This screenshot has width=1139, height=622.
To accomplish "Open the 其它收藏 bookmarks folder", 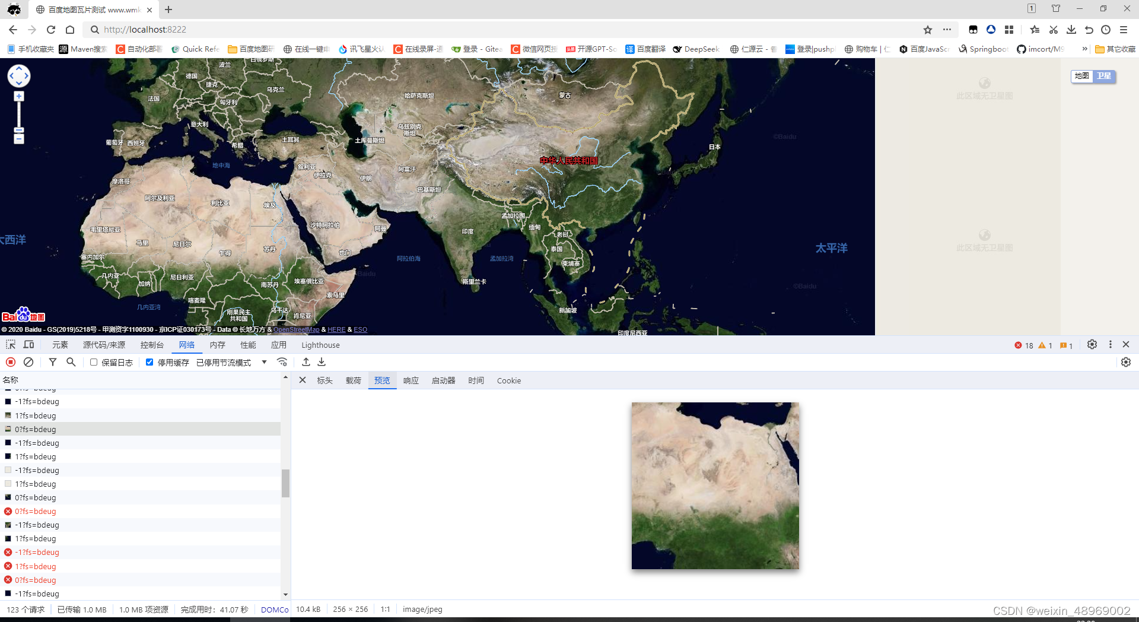I will [1118, 49].
